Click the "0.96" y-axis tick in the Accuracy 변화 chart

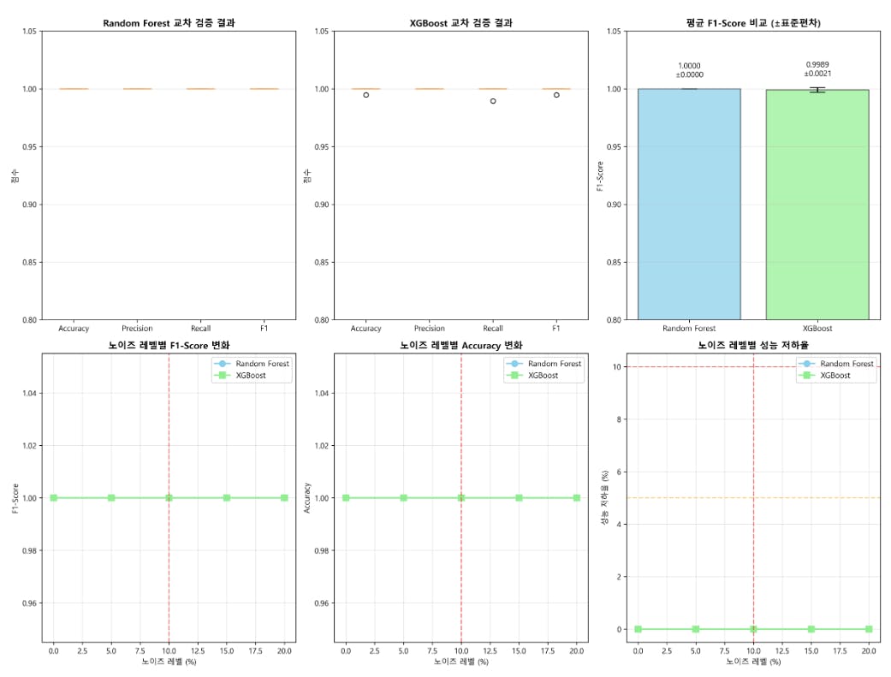click(322, 603)
